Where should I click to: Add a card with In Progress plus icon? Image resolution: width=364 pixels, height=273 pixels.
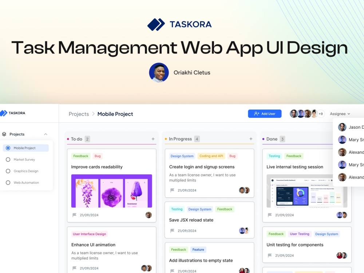tap(251, 139)
